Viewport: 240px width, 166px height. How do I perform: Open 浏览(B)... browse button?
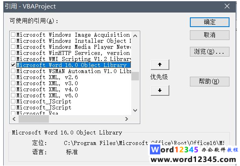(210, 52)
